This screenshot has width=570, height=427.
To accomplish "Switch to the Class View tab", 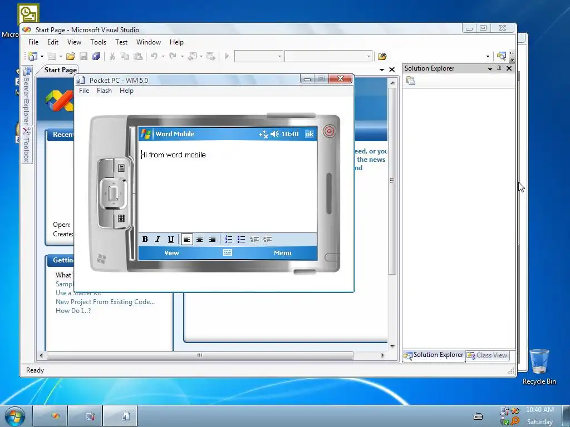I will 488,355.
